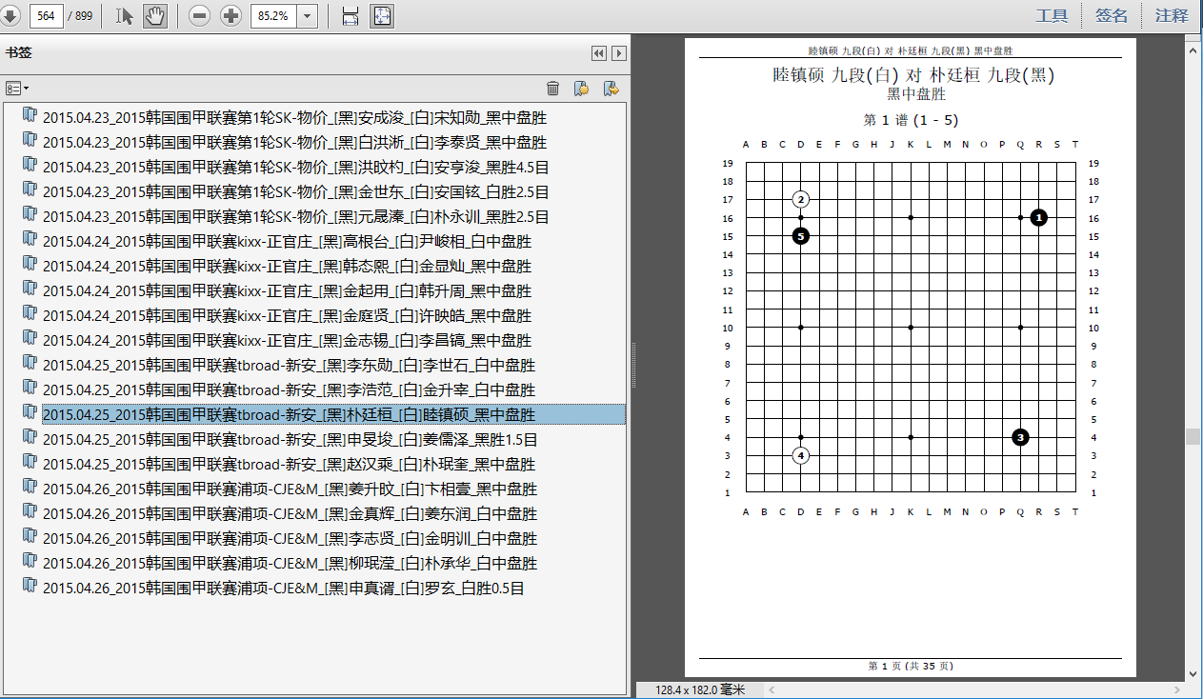Zoom out with the minus button
The image size is (1203, 699).
(x=199, y=15)
